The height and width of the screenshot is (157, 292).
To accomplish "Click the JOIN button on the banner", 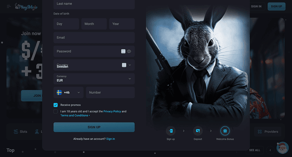I will click(32, 96).
